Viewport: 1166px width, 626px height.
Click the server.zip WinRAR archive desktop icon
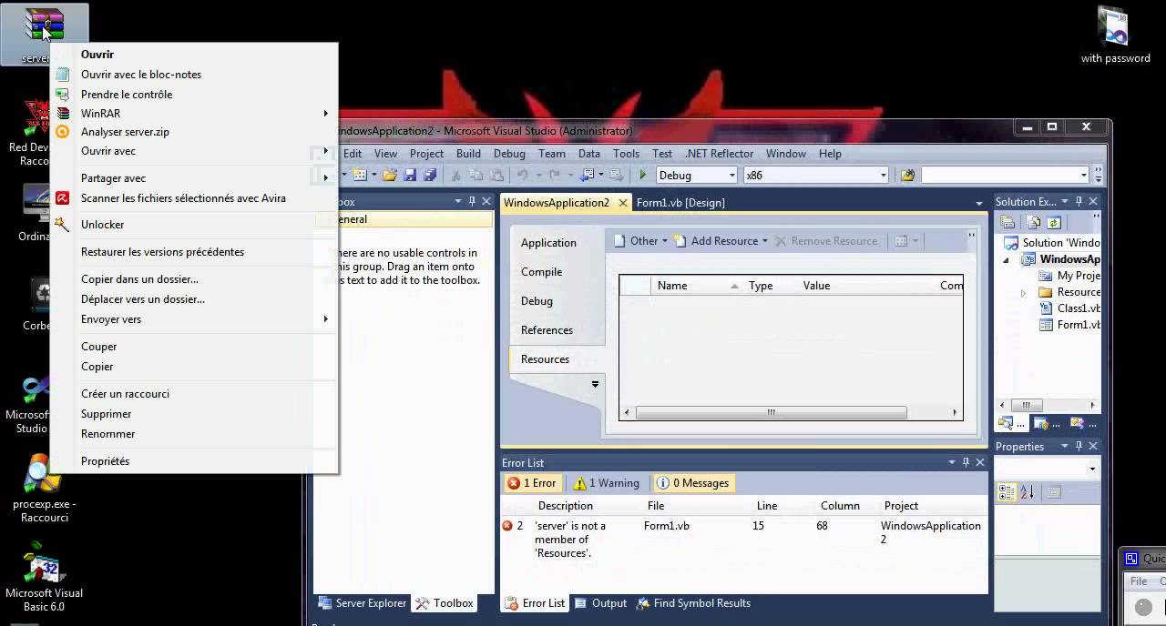44,35
